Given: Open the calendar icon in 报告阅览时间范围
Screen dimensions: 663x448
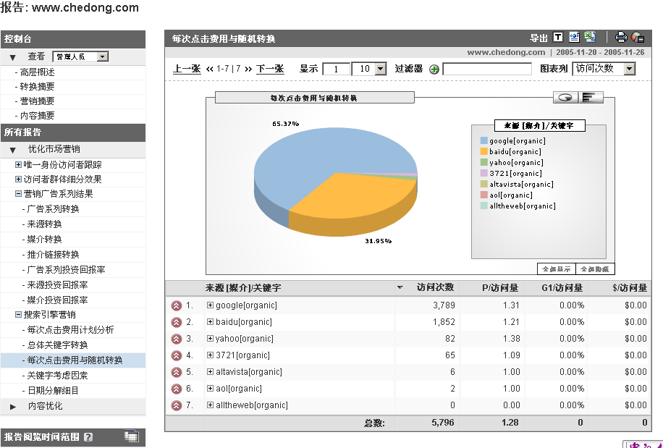Looking at the screenshot, I should (x=132, y=436).
